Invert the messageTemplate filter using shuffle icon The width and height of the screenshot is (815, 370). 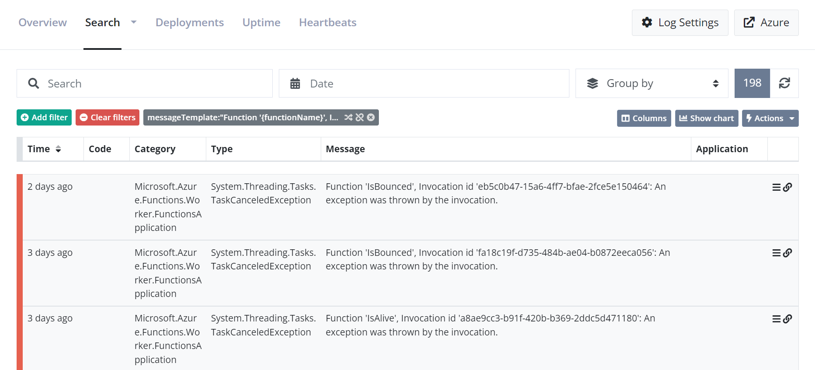[348, 117]
